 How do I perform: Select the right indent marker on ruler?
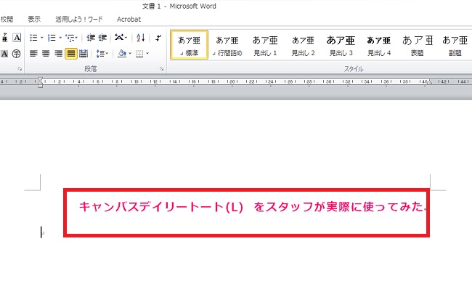(430, 82)
